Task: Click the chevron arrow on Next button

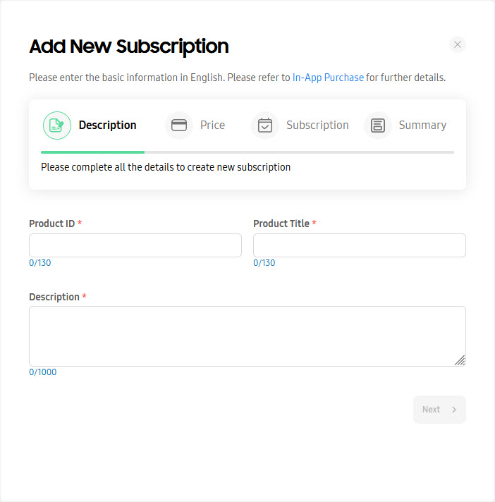Action: pyautogui.click(x=453, y=410)
